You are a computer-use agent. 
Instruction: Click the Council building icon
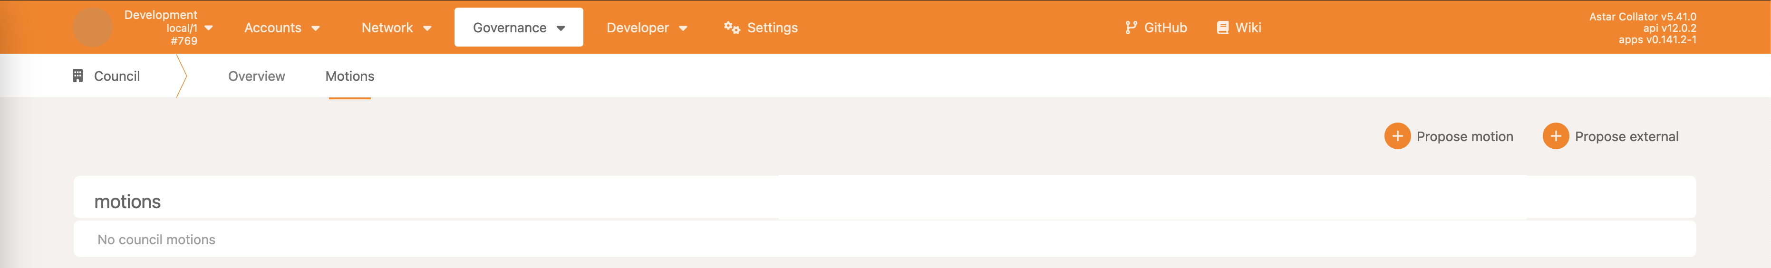77,76
